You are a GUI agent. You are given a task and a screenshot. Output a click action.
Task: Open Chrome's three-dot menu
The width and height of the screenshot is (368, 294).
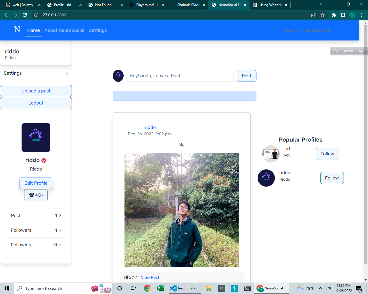362,15
